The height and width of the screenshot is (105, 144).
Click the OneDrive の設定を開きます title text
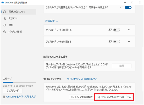pyautogui.click(x=16, y=3)
